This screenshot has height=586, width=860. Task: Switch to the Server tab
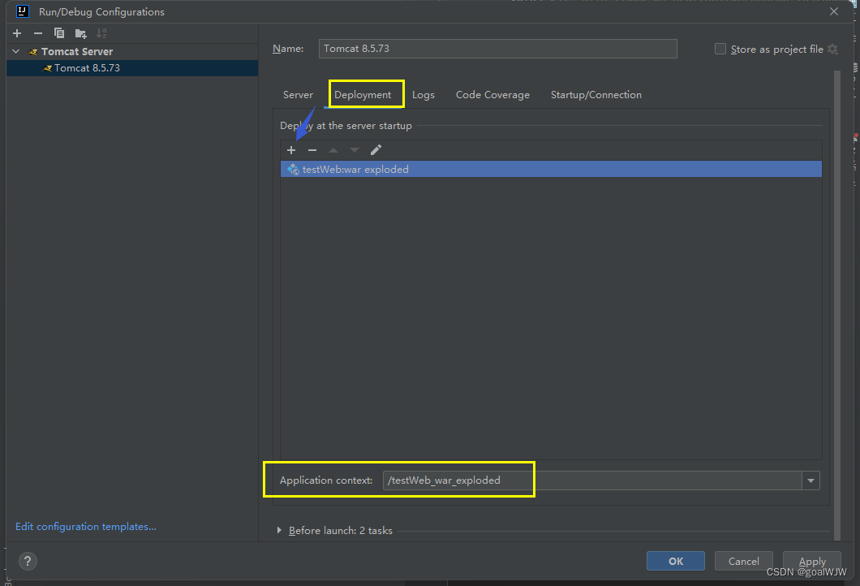[298, 95]
